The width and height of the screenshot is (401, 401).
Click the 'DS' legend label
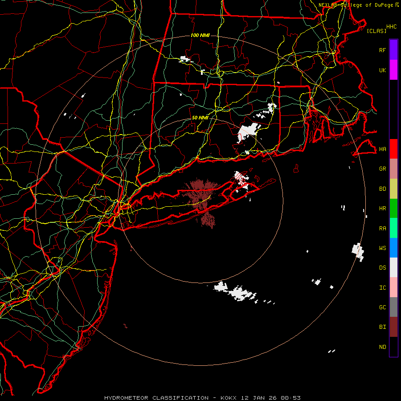pyautogui.click(x=382, y=268)
